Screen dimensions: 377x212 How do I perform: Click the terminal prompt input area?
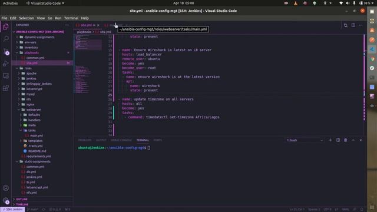click(149, 148)
